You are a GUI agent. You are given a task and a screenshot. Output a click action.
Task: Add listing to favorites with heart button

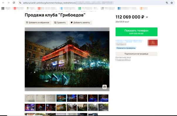tap(38, 23)
